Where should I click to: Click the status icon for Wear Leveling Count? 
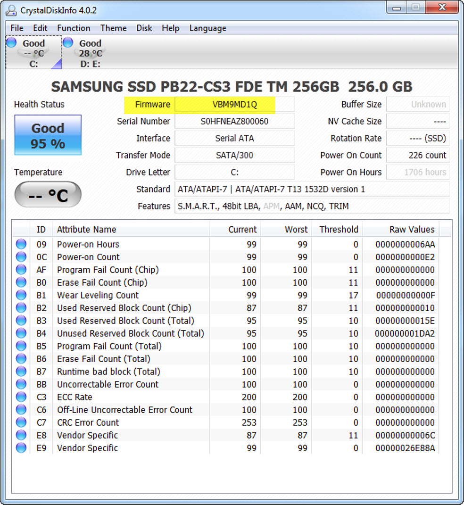click(x=21, y=295)
